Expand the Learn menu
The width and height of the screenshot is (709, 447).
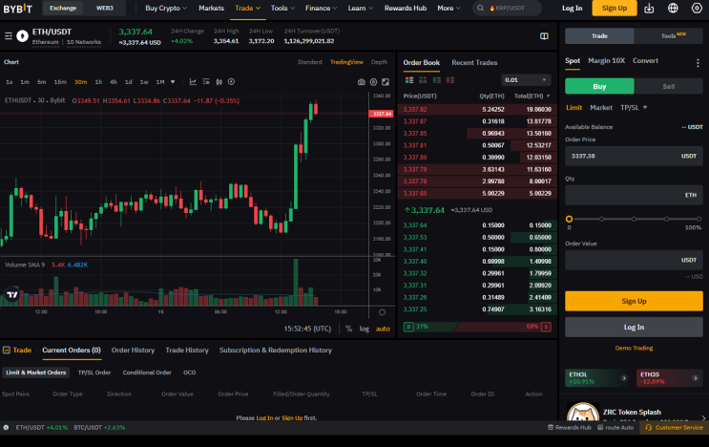361,9
